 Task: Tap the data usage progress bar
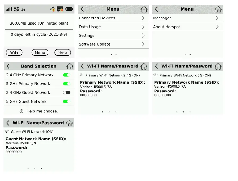(39, 29)
